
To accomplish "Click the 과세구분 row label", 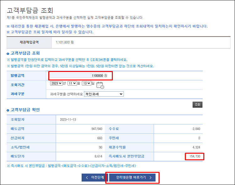I will click(x=17, y=94).
